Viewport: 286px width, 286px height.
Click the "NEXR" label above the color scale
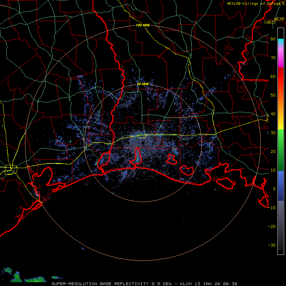tap(279, 19)
